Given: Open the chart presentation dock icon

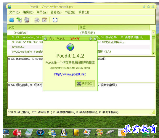Looking at the screenshot, I should [87, 132].
